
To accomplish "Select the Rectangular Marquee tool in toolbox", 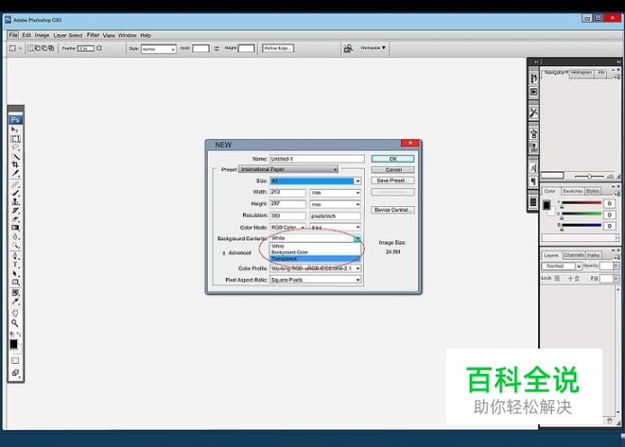I will (x=15, y=139).
